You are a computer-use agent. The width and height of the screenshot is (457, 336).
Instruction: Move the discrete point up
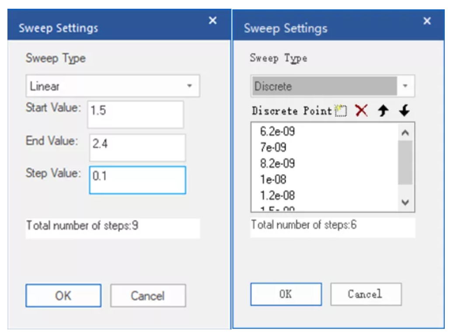point(383,111)
